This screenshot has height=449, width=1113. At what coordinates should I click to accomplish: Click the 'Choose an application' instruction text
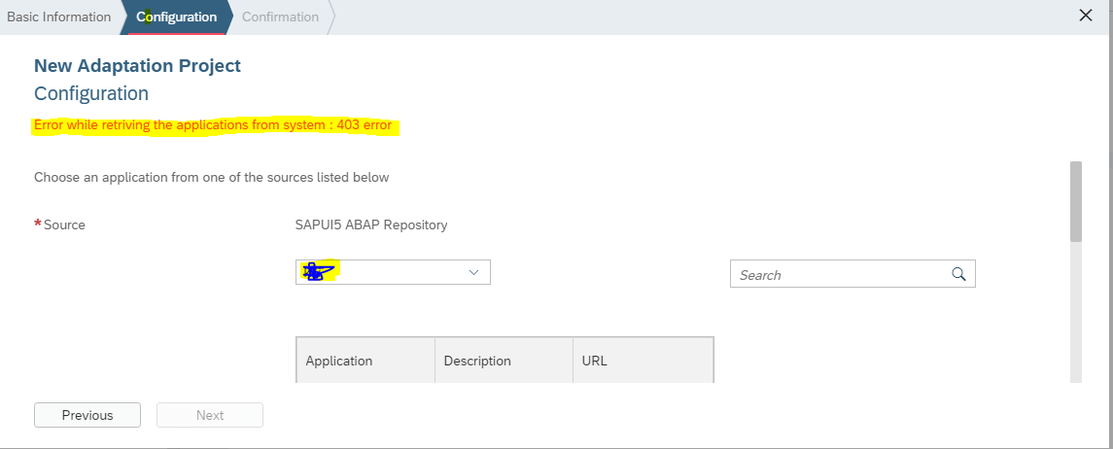pyautogui.click(x=212, y=177)
